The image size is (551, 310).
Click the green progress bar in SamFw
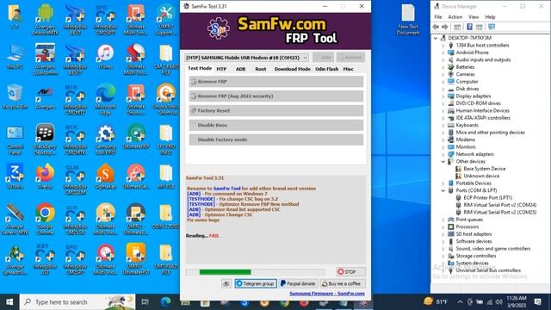[x=226, y=272]
